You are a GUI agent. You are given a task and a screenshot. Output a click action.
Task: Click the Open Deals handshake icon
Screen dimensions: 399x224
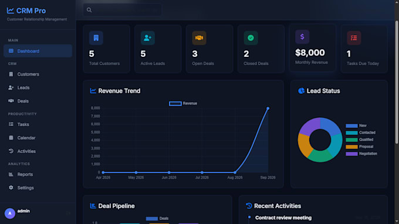click(x=199, y=38)
